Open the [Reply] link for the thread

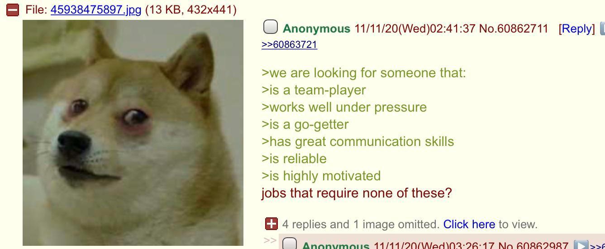pos(576,28)
